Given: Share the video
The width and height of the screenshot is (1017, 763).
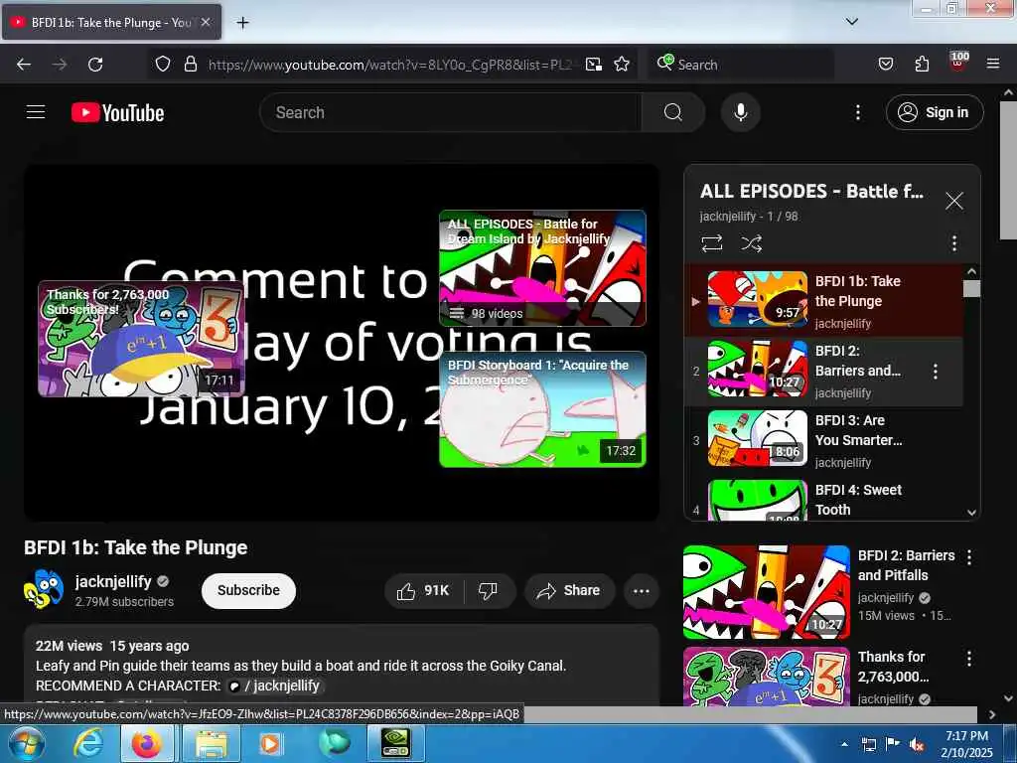Looking at the screenshot, I should click(x=569, y=590).
